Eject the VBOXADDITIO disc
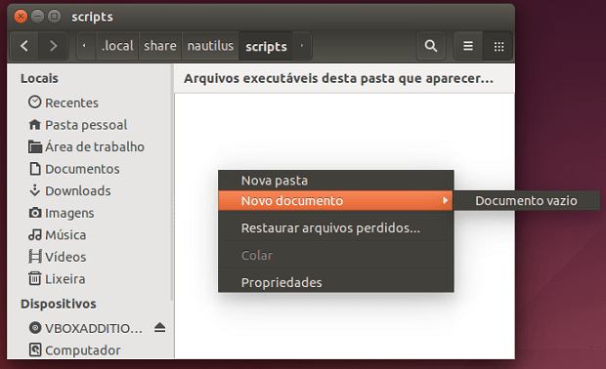606x369 pixels. pos(159,328)
